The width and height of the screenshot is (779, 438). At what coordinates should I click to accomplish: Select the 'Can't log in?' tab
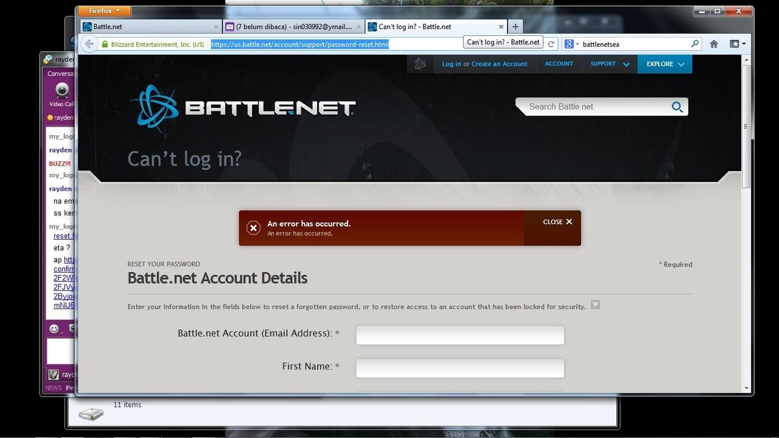[436, 27]
